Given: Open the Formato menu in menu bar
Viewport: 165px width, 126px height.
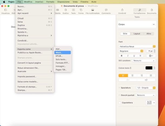Looking at the screenshot, I should tap(50, 2).
